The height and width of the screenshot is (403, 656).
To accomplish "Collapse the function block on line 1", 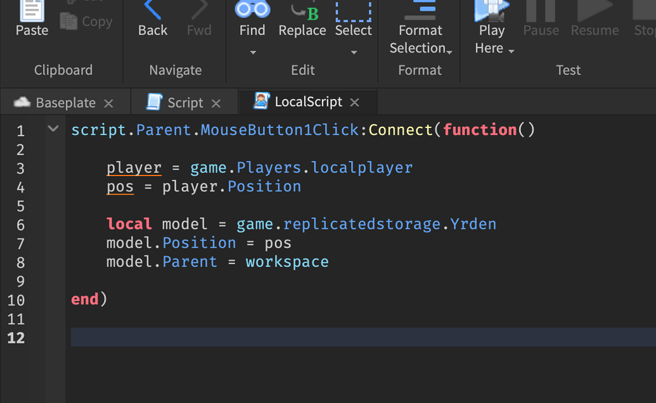I will pos(53,128).
